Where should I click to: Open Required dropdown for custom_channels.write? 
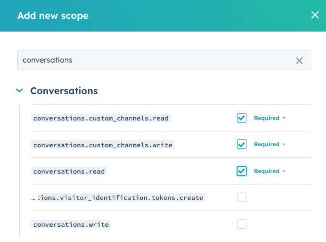(x=270, y=144)
